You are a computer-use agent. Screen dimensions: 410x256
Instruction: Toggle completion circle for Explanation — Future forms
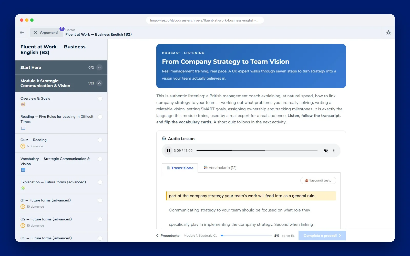100,182
